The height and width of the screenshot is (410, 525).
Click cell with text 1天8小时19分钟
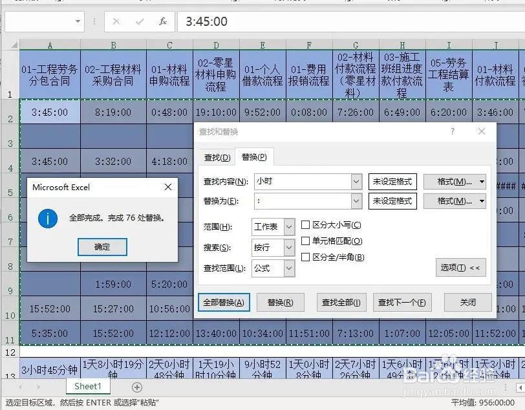[113, 369]
